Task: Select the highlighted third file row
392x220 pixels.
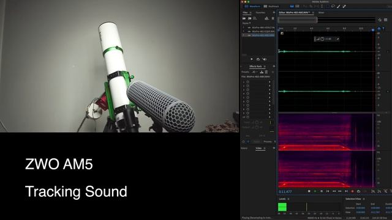Action: (258, 35)
